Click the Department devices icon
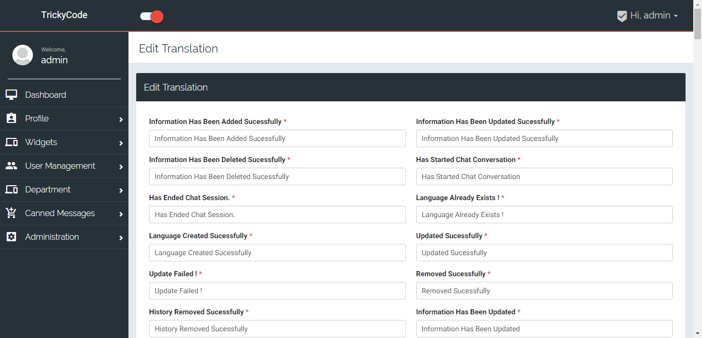 pos(11,189)
